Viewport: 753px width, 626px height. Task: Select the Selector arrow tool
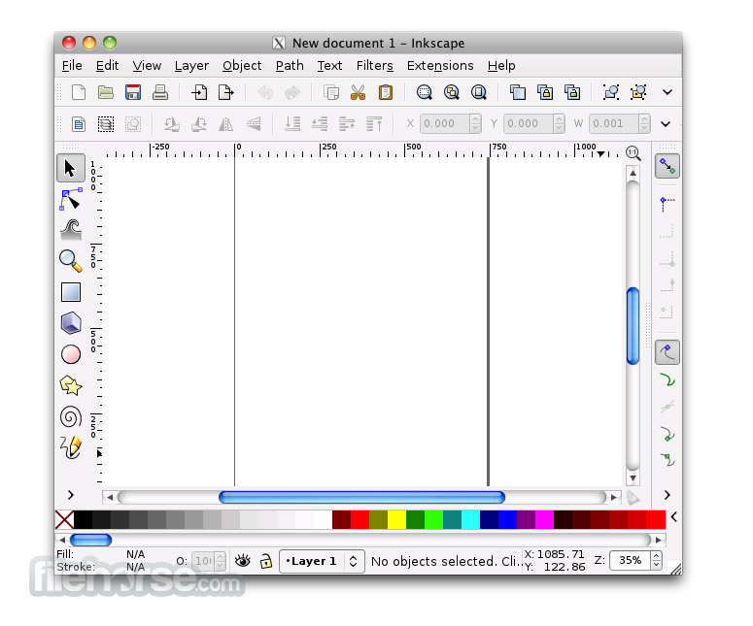pyautogui.click(x=71, y=168)
